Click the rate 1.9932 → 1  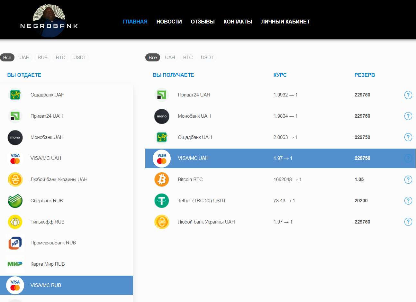pos(285,95)
